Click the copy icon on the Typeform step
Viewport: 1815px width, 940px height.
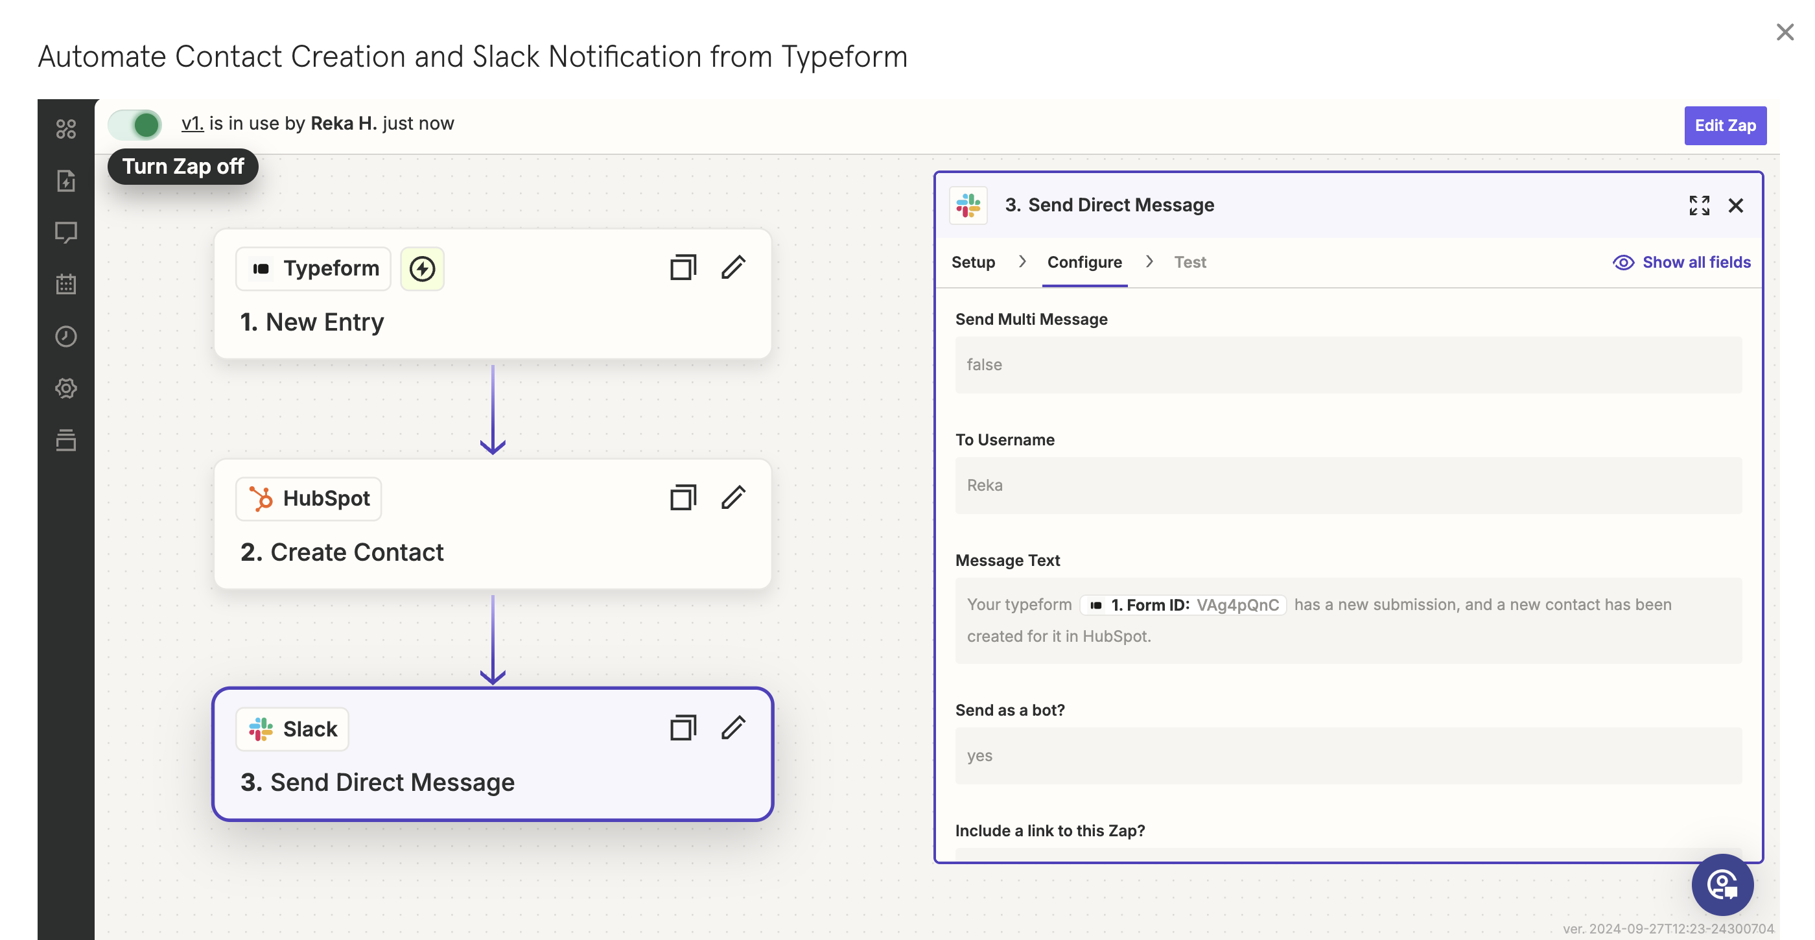(683, 267)
